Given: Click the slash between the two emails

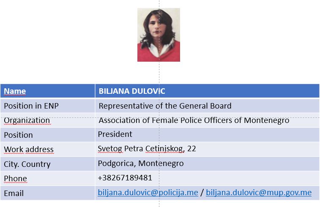Looking at the screenshot, I should point(202,193).
